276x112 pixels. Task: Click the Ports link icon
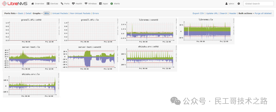point(62,4)
